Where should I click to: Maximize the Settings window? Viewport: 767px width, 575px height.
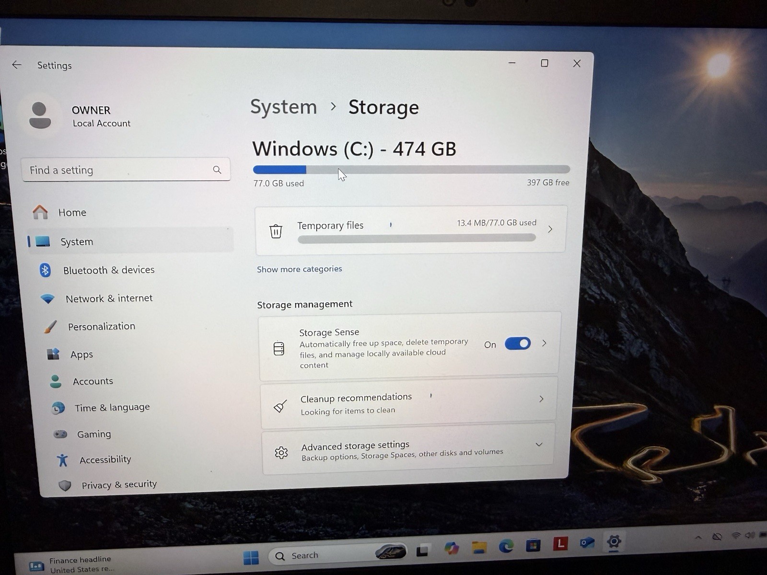click(x=544, y=63)
